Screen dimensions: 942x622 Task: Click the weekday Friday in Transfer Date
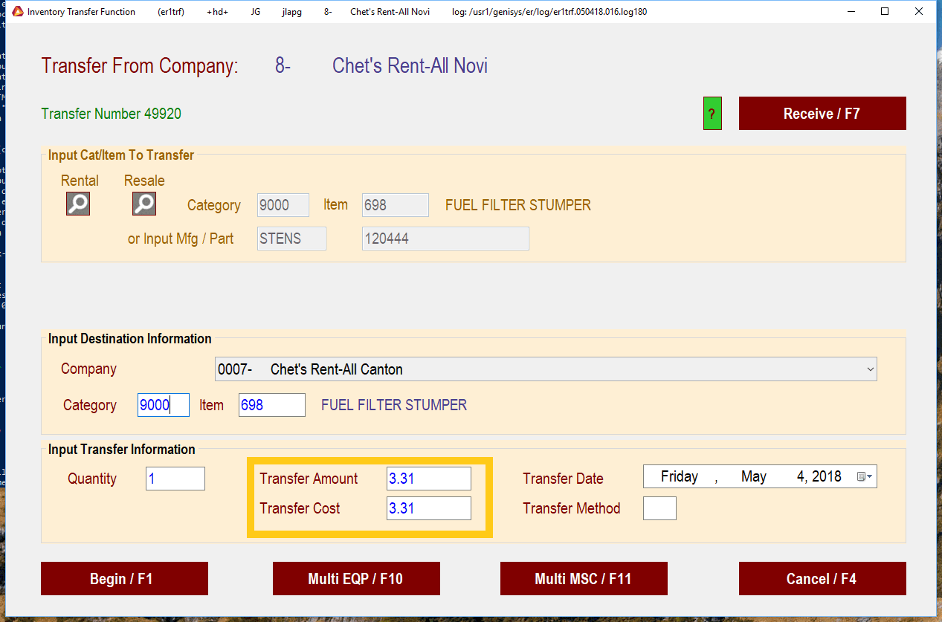point(680,477)
